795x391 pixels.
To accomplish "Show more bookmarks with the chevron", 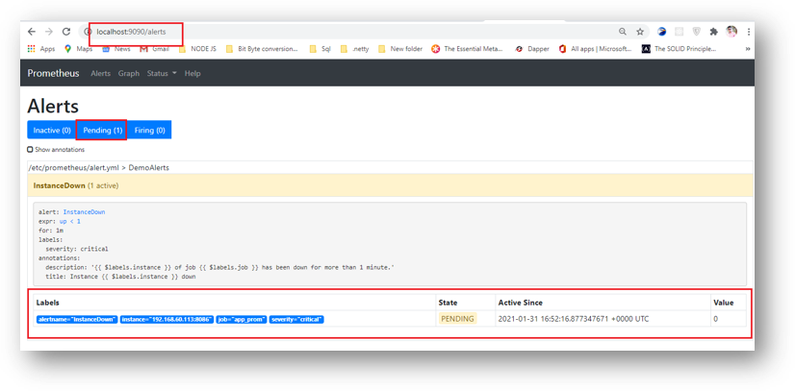I will tap(748, 49).
